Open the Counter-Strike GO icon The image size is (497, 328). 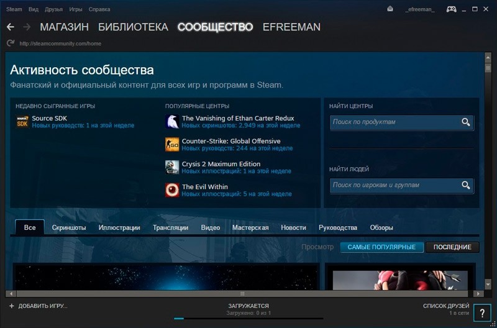tap(172, 145)
